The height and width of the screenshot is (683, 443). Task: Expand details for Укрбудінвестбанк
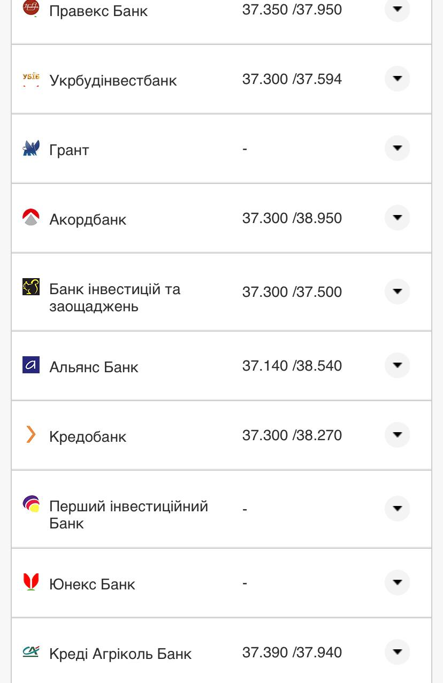point(397,79)
